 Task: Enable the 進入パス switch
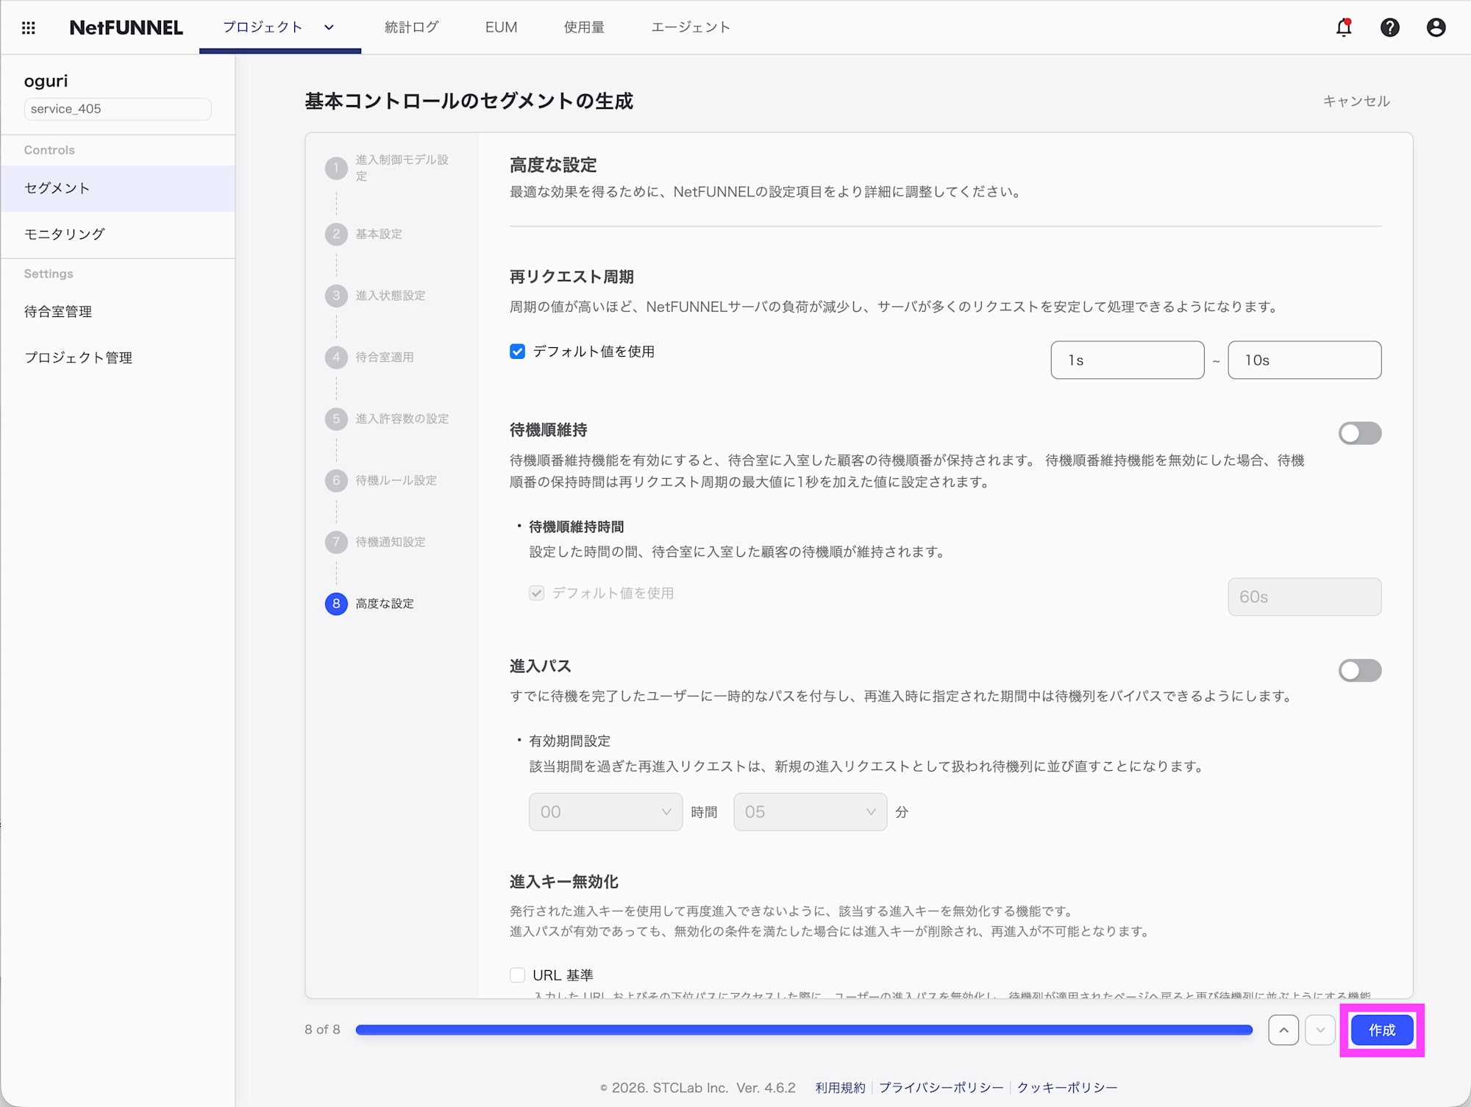1359,670
